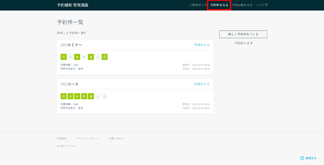Open 詳細をみる for ○○コース
This screenshot has width=324, height=165.
[x=202, y=84]
